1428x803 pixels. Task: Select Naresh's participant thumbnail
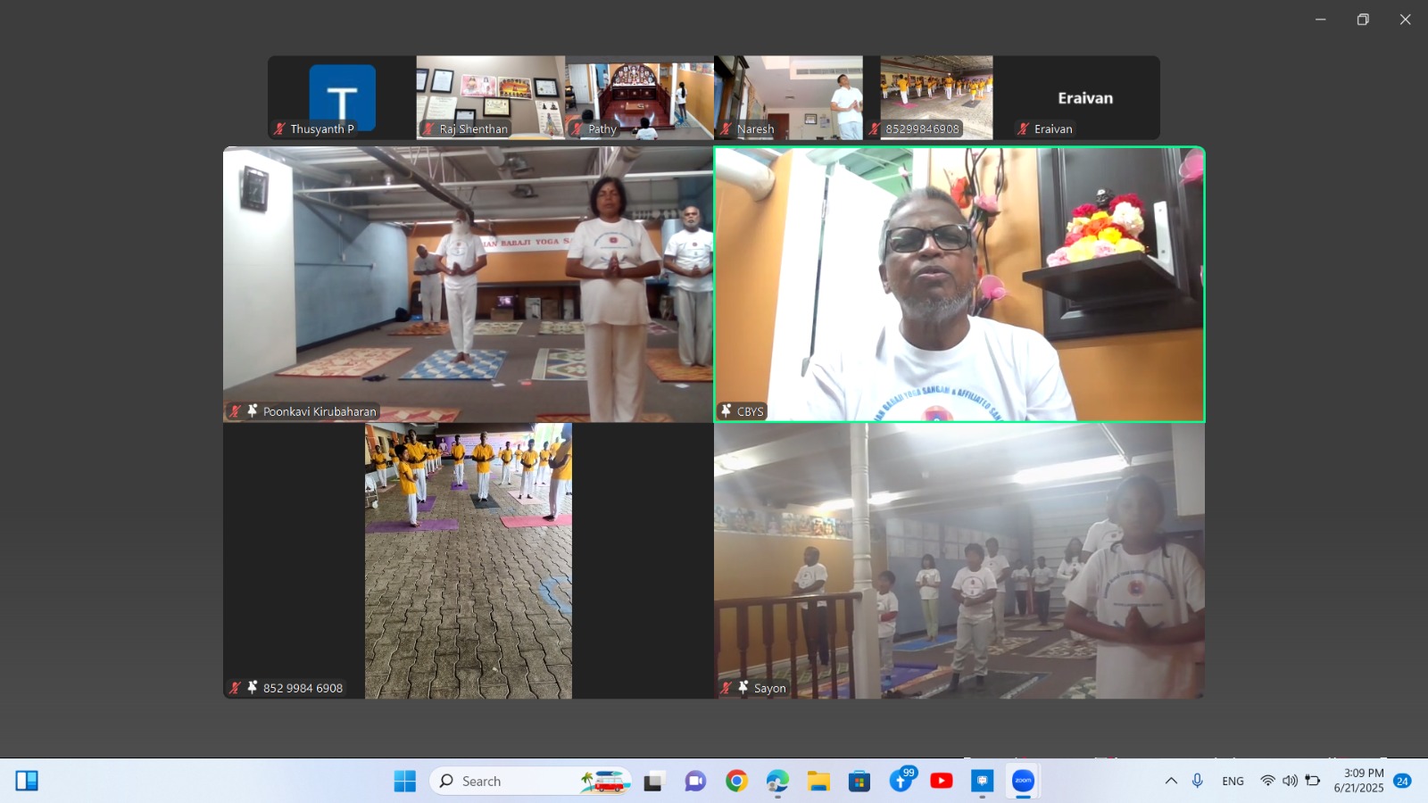coord(788,97)
